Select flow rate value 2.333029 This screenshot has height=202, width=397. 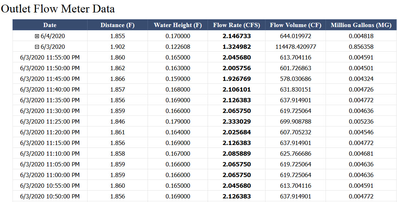pos(236,121)
